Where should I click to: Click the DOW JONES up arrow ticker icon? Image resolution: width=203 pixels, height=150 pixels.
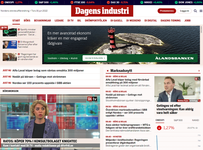coord(176,2)
